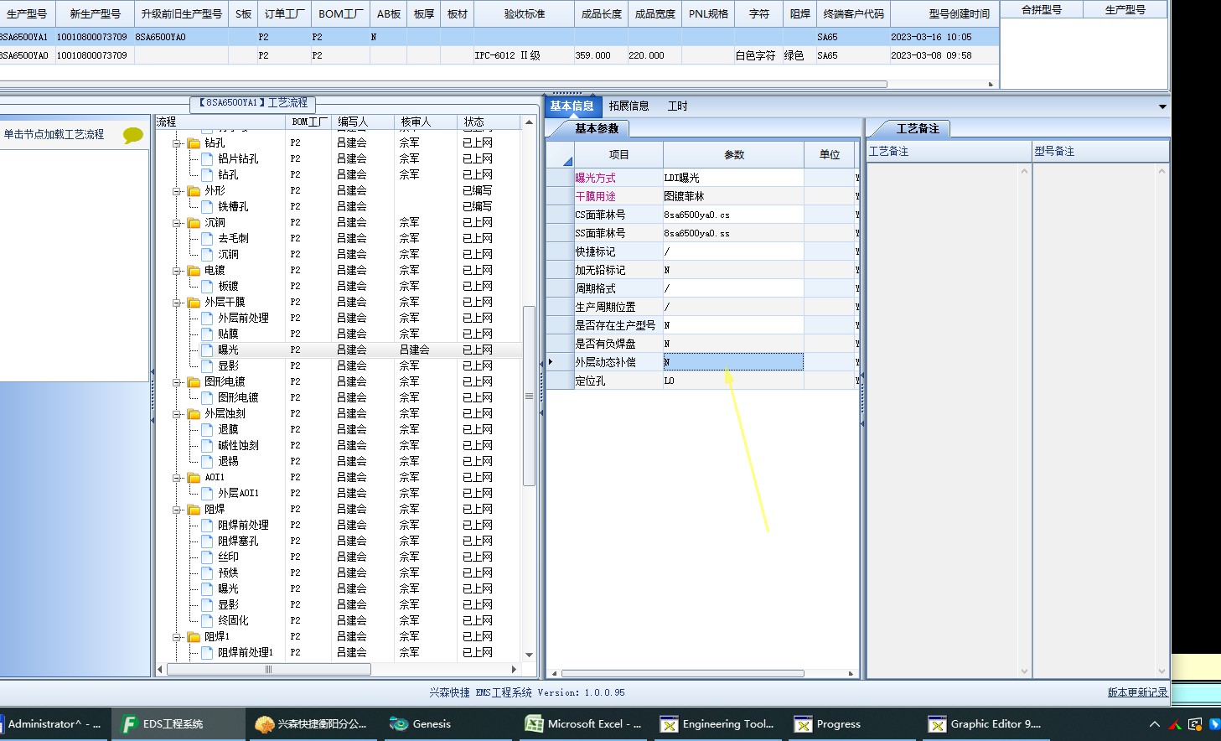Click the process tree horizontal scroll-right arrow
The height and width of the screenshot is (741, 1221).
[514, 669]
